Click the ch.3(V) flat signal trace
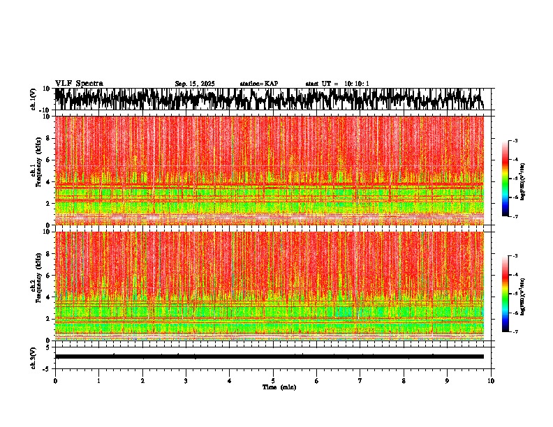Image resolution: width=553 pixels, height=427 pixels. pyautogui.click(x=270, y=357)
